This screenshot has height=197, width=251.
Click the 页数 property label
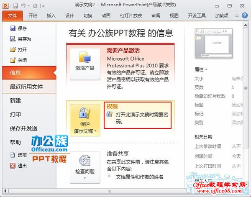tap(199, 87)
